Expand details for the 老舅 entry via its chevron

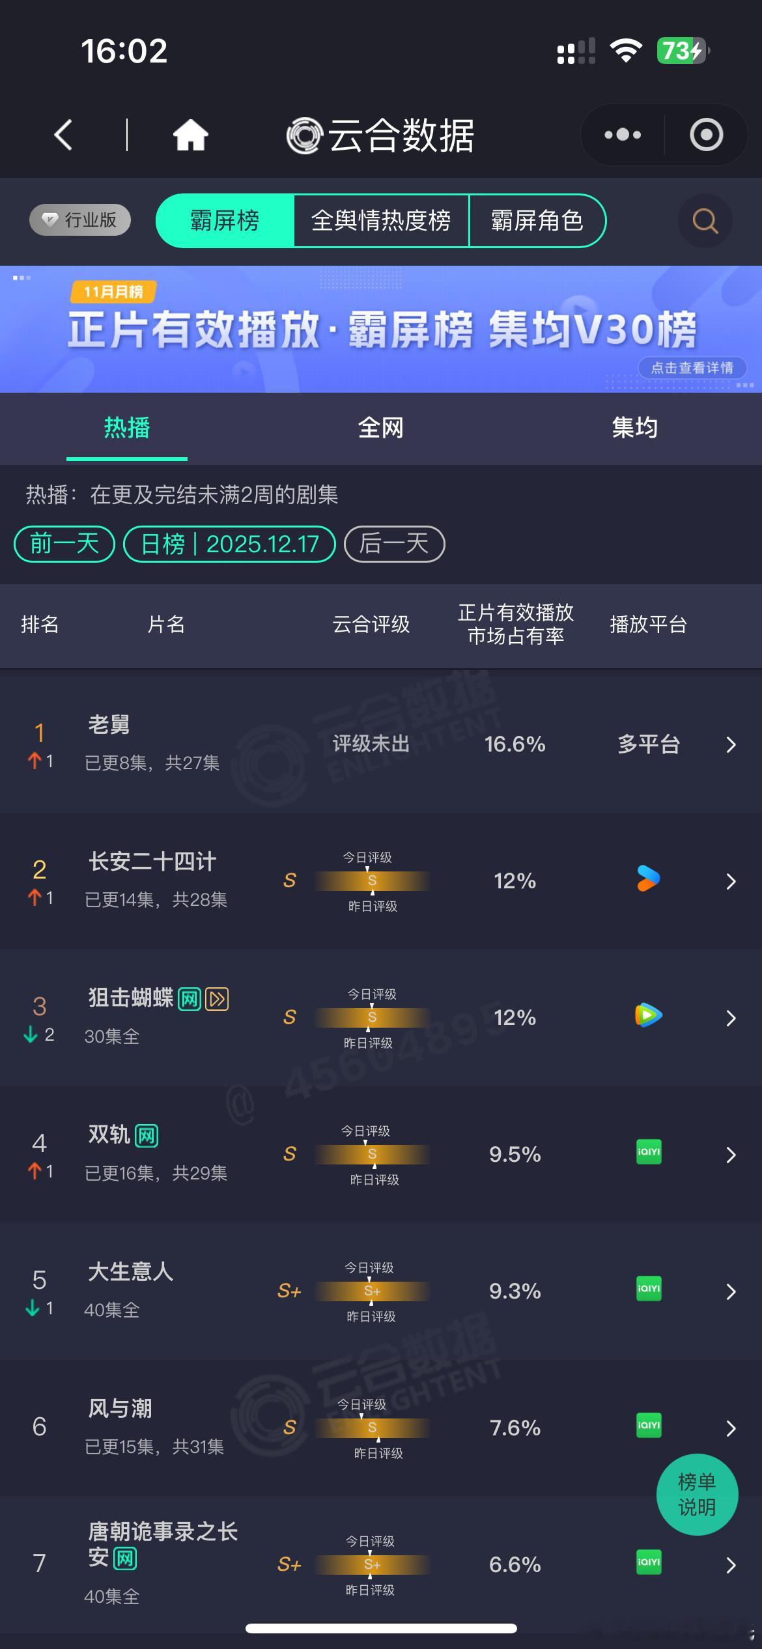(x=731, y=745)
